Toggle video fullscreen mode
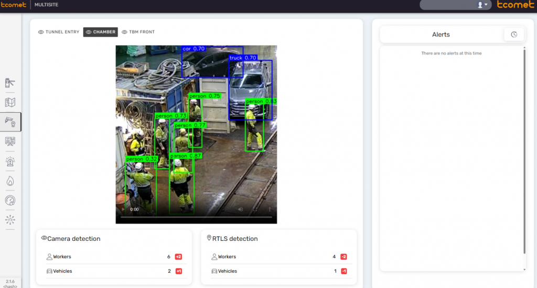537x288 pixels. click(x=255, y=209)
